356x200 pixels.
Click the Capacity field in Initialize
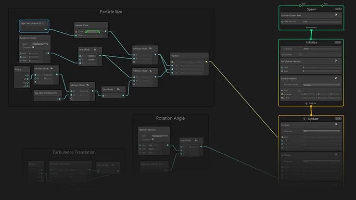click(321, 49)
